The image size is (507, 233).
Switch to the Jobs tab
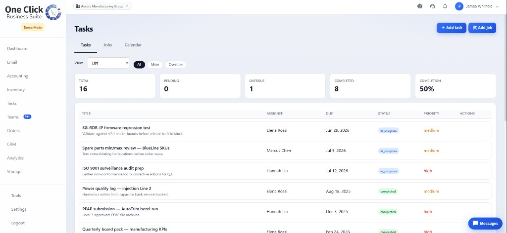[x=107, y=45]
